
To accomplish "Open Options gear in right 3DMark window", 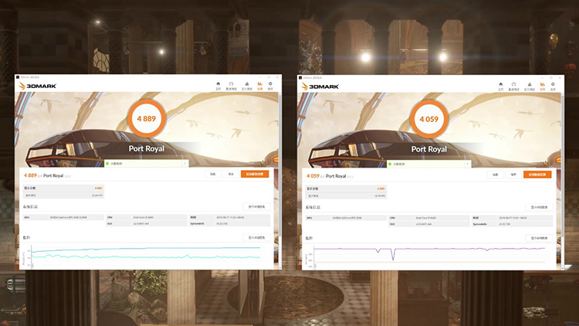I will 553,87.
